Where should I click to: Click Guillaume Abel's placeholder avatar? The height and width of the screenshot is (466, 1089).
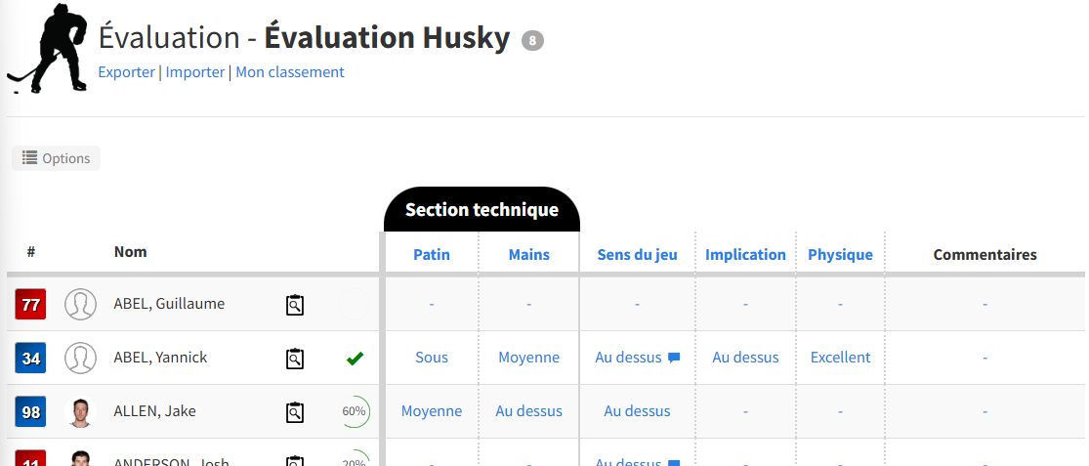[80, 304]
